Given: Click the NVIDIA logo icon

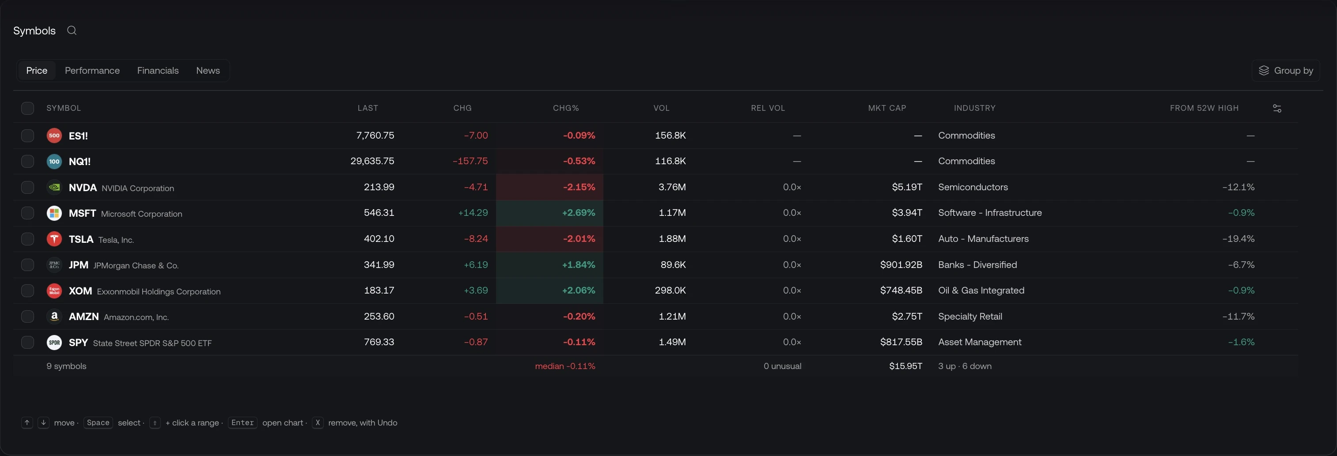Looking at the screenshot, I should (54, 187).
